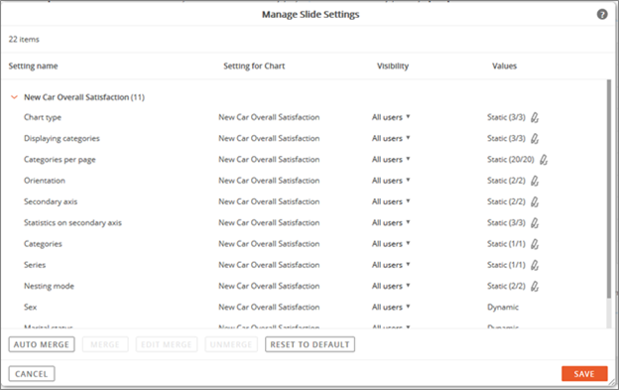Edit values pencil for Categories per page

point(544,160)
